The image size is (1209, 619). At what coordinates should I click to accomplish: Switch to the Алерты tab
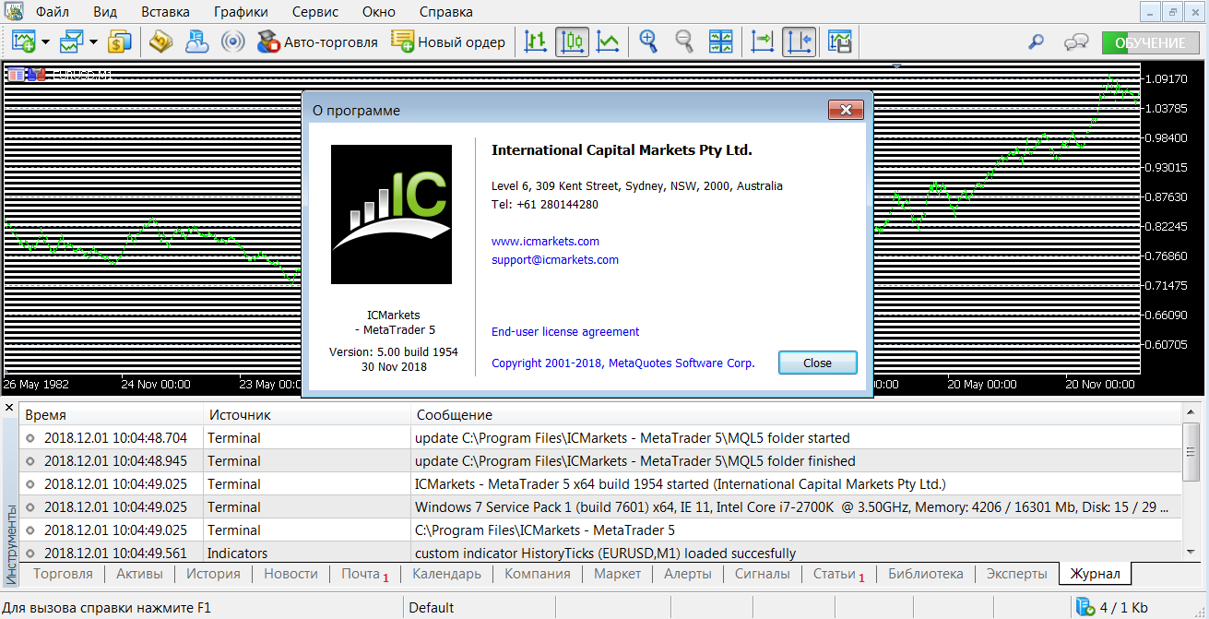pyautogui.click(x=687, y=574)
